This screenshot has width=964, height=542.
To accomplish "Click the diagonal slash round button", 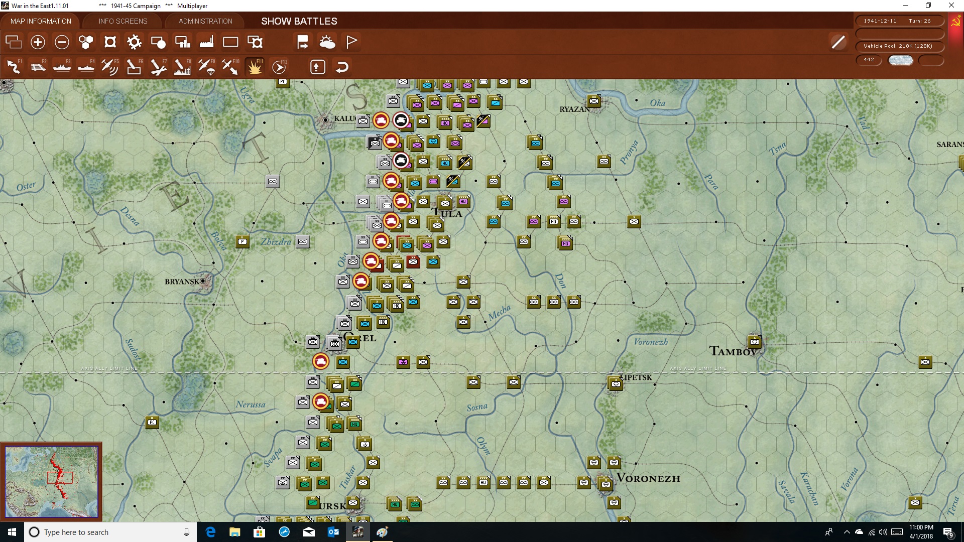I will coord(838,42).
